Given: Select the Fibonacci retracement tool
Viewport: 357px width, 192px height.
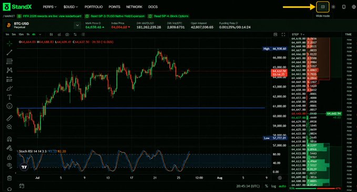Looking at the screenshot, I should click(x=9, y=61).
